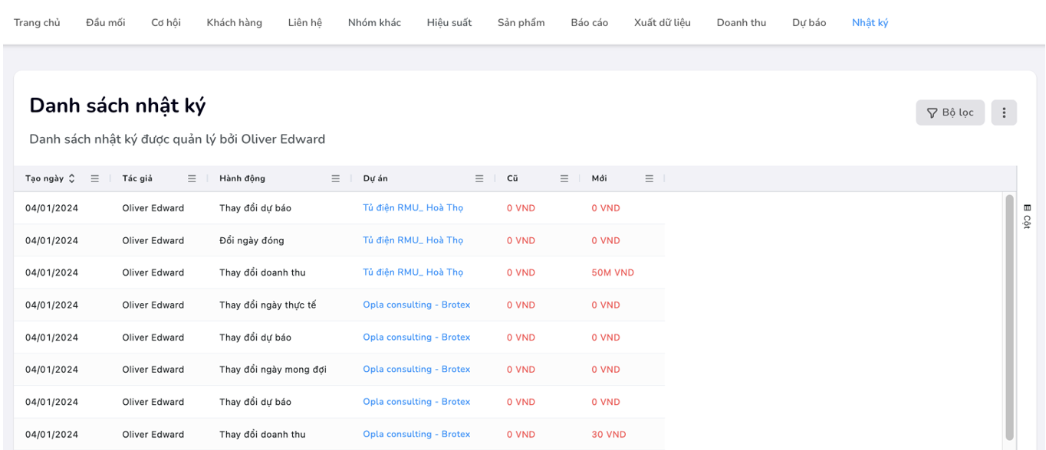Open Nhóm khác tab
The height and width of the screenshot is (450, 1046).
tap(374, 22)
